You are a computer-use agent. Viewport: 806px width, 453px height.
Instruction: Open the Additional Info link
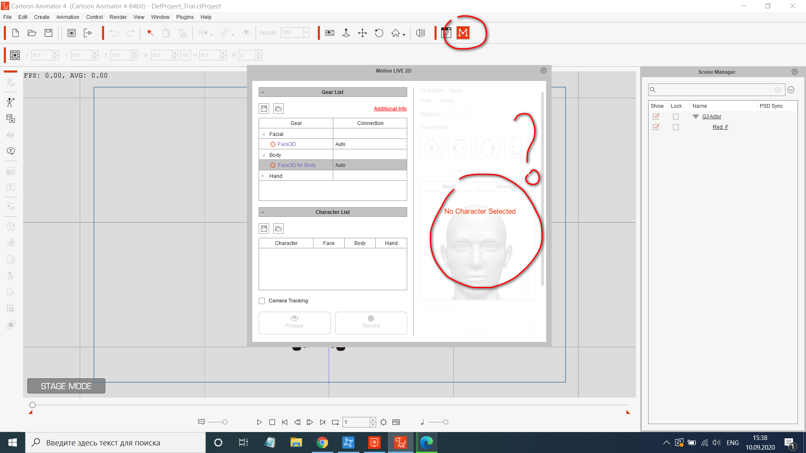(x=390, y=109)
